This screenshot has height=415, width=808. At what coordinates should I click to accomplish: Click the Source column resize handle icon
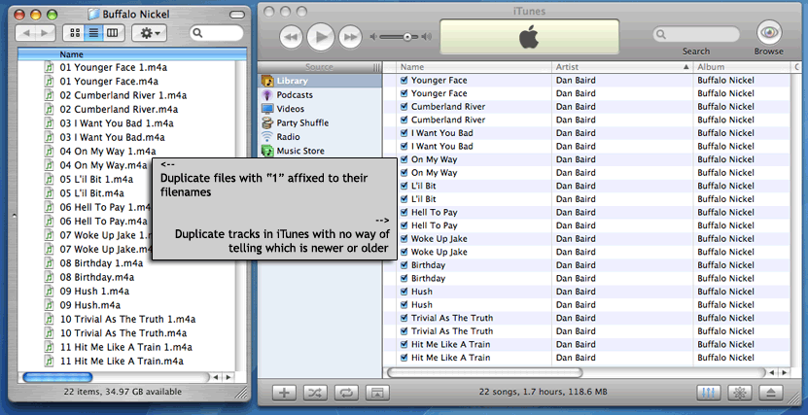point(376,67)
